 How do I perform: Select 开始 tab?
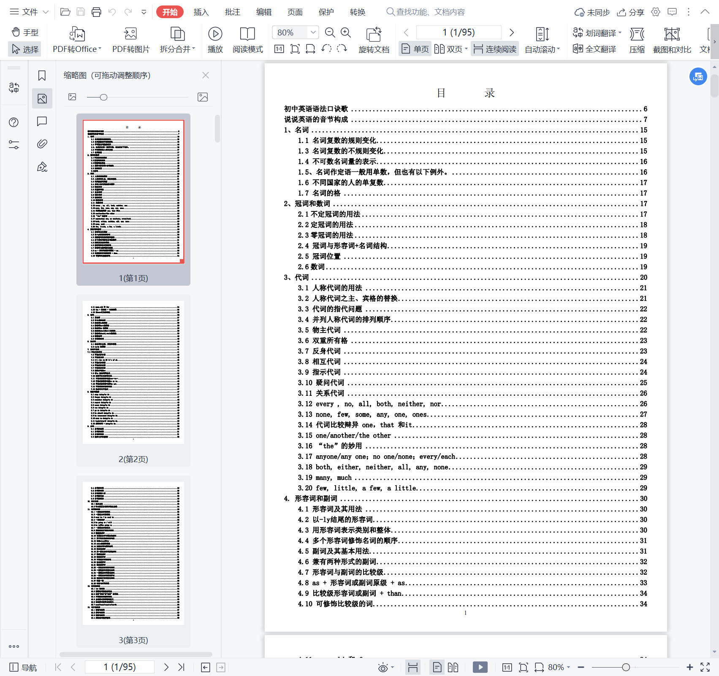coord(170,12)
